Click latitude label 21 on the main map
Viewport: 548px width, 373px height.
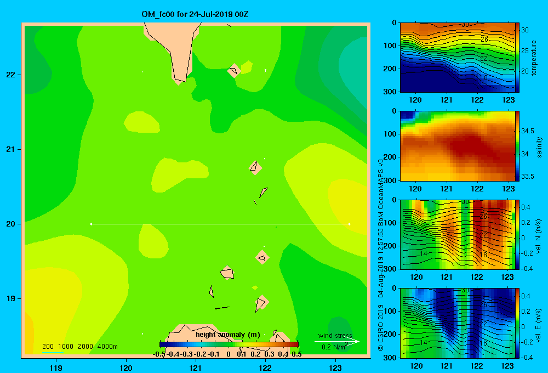(x=10, y=149)
